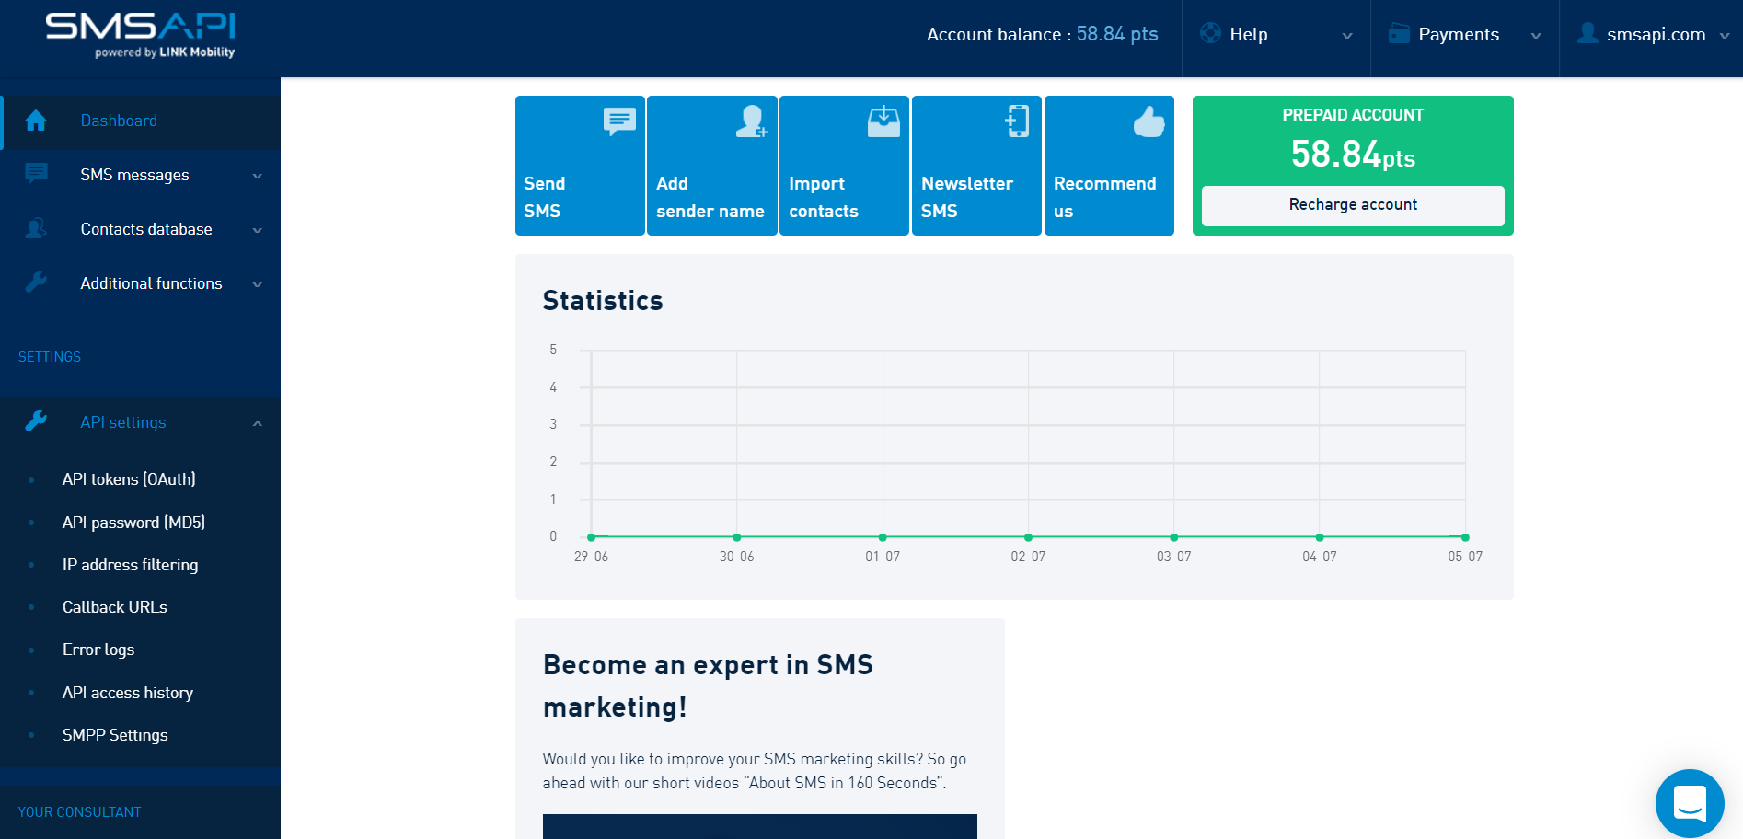Click the 30-06 data point on chart
This screenshot has height=839, width=1743.
(x=737, y=537)
